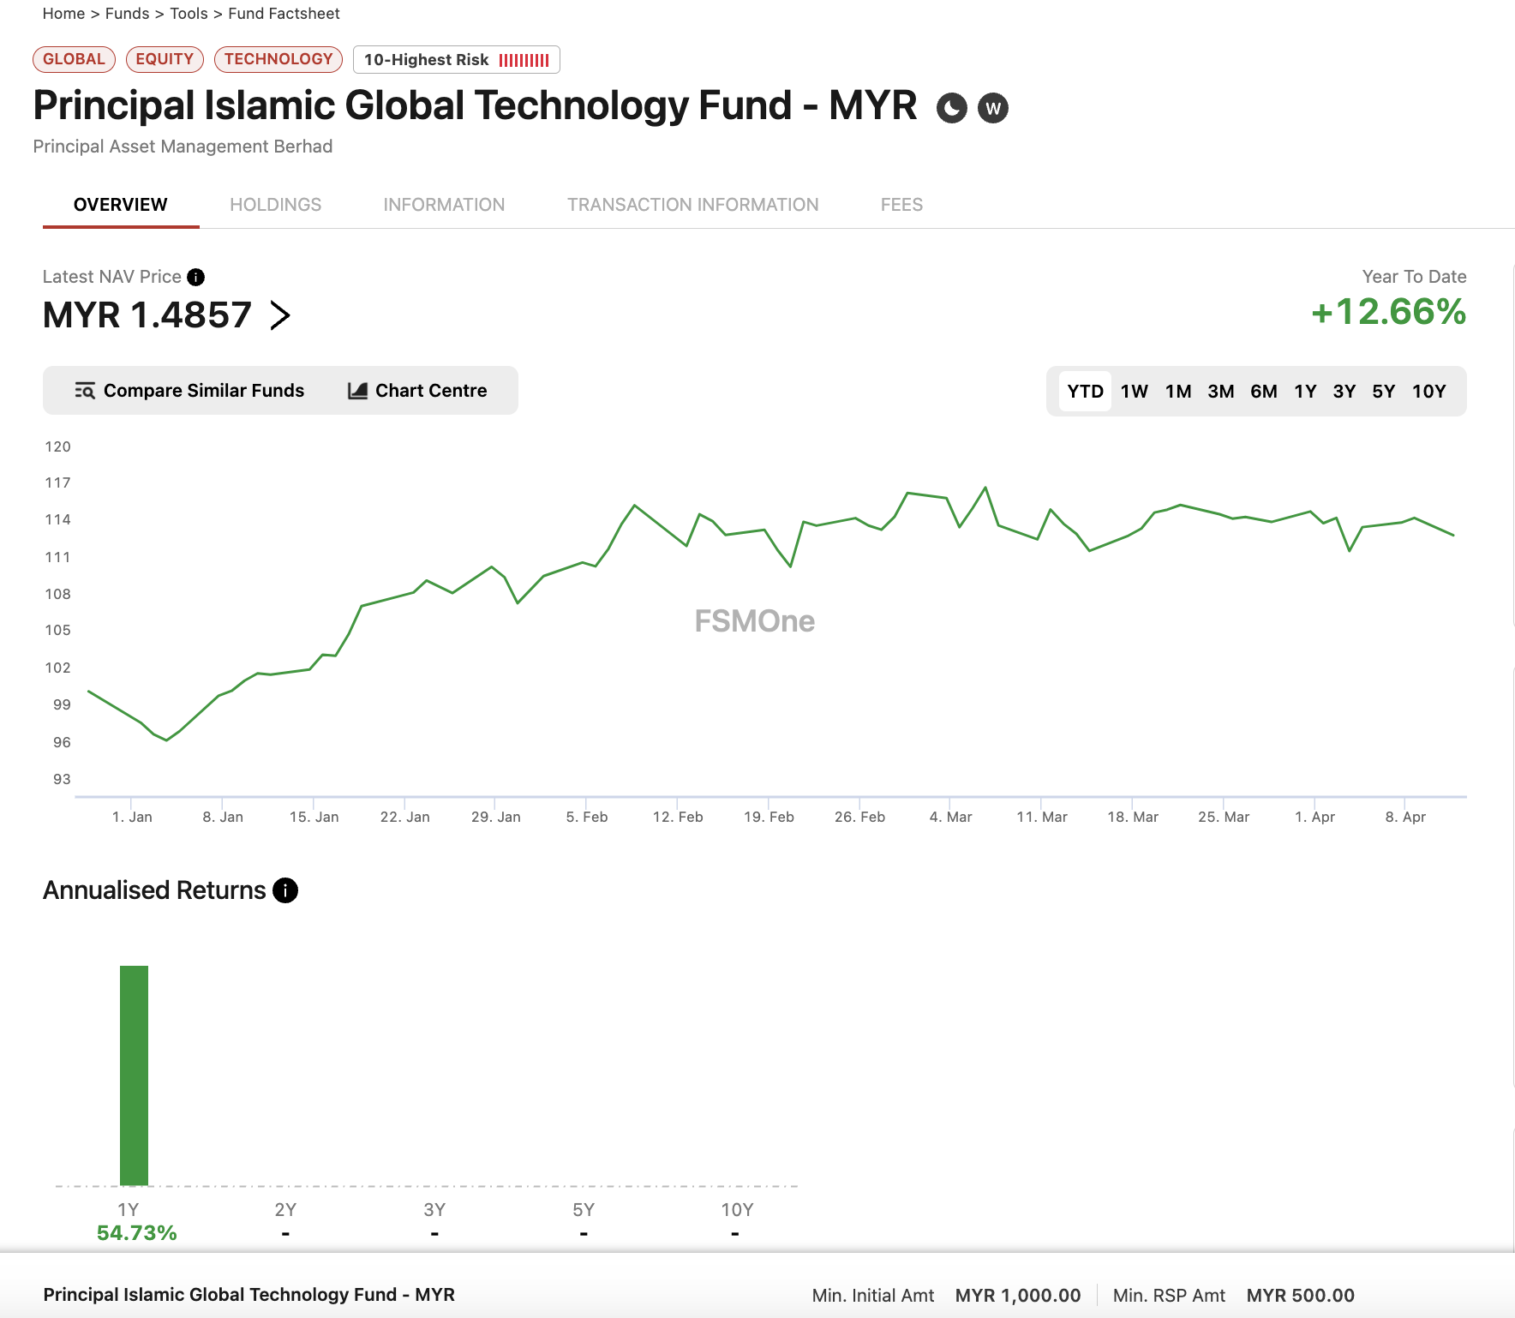Click the 54.73% return value
Screen dimensions: 1515x1318
click(x=136, y=1233)
